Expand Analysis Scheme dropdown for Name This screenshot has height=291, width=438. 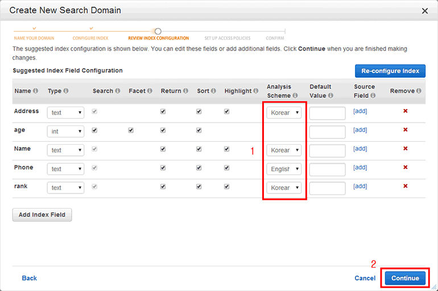click(284, 150)
